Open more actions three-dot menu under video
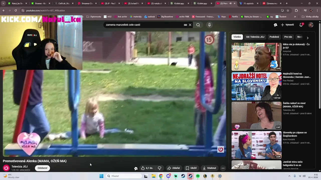The image size is (321, 180). click(223, 168)
